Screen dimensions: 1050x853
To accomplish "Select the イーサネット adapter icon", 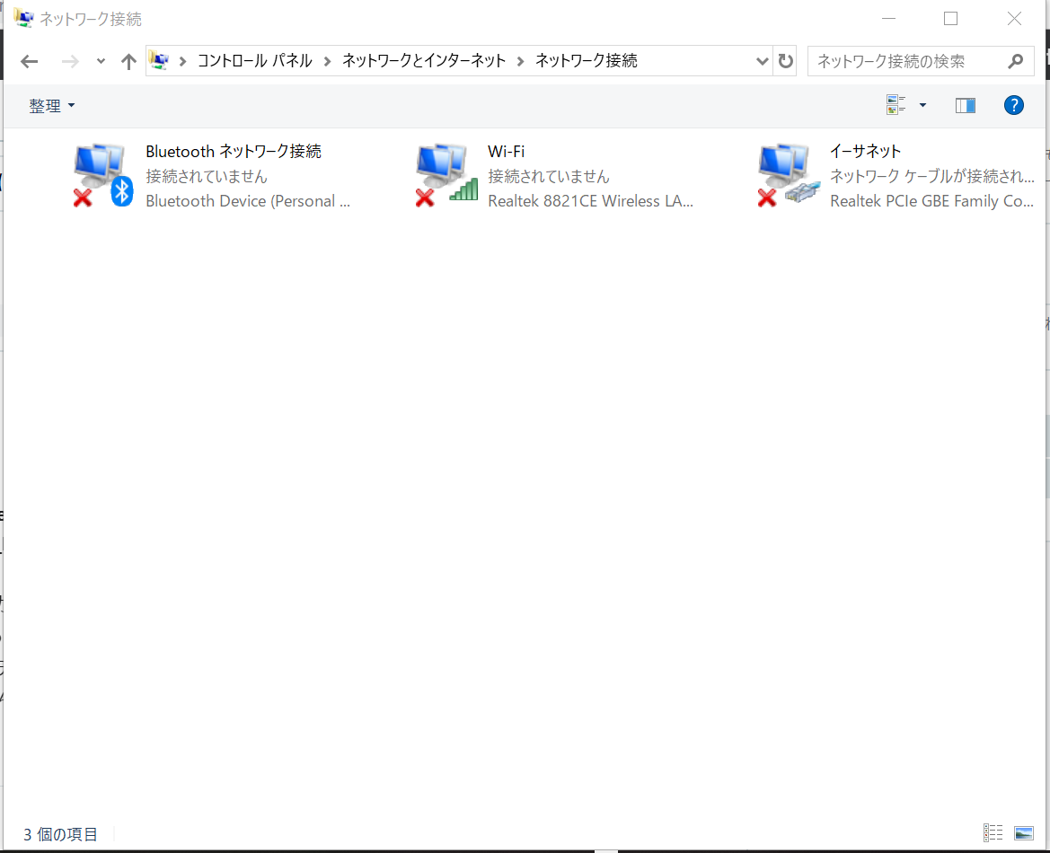I will (x=789, y=175).
